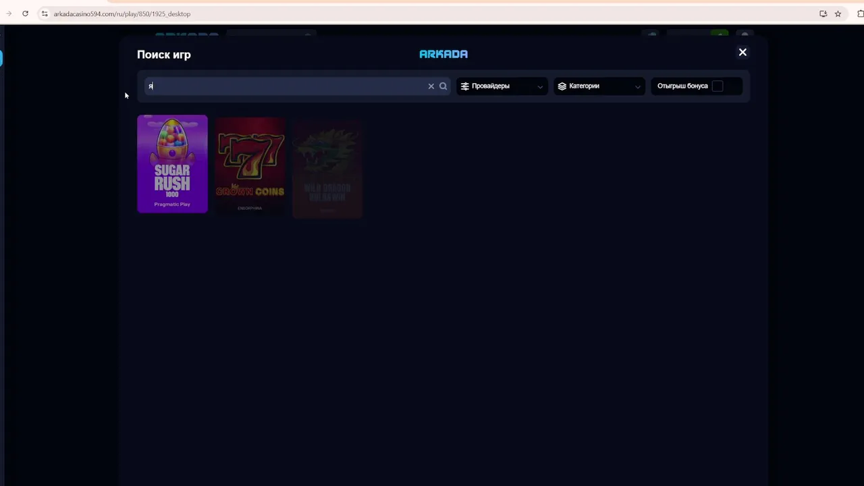Image resolution: width=864 pixels, height=486 pixels.
Task: Click the ARKADA logo
Action: click(x=443, y=54)
